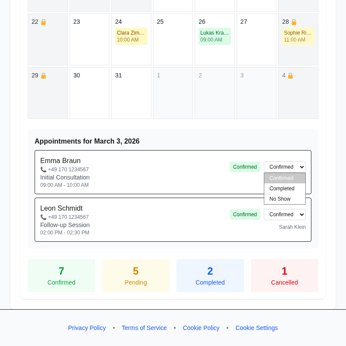The width and height of the screenshot is (346, 346).
Task: Click the phone icon beside Emma Braun's number
Action: click(x=43, y=170)
